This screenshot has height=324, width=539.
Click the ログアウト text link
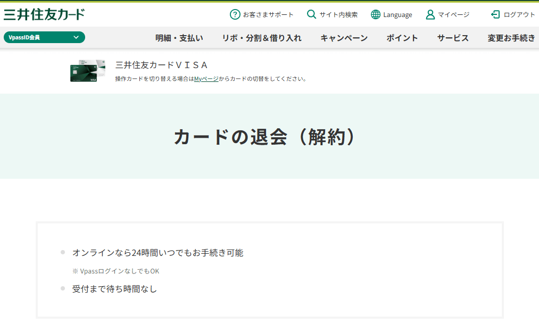[519, 15]
